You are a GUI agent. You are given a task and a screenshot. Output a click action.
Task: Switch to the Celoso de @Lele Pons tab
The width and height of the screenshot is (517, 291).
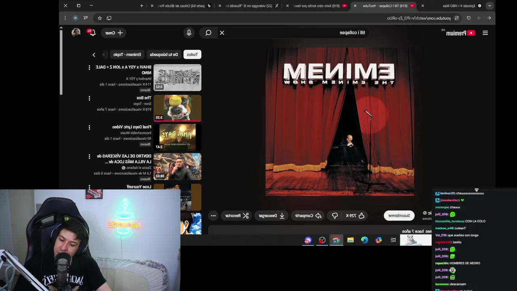182,6
